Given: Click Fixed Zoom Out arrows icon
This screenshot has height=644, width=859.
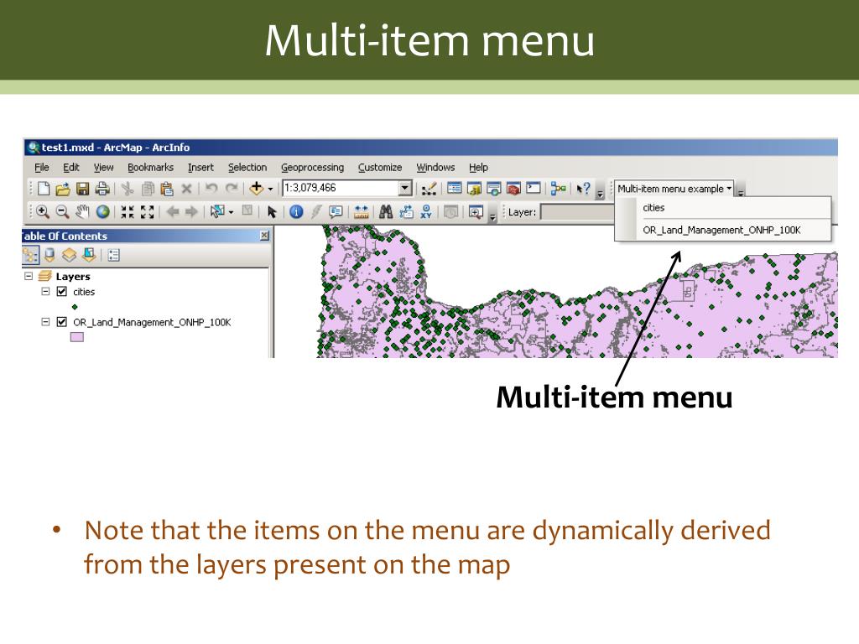Looking at the screenshot, I should 148,212.
